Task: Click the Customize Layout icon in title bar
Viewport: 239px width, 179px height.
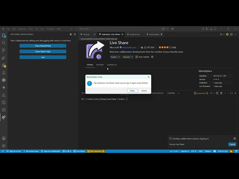Action: click(203, 29)
